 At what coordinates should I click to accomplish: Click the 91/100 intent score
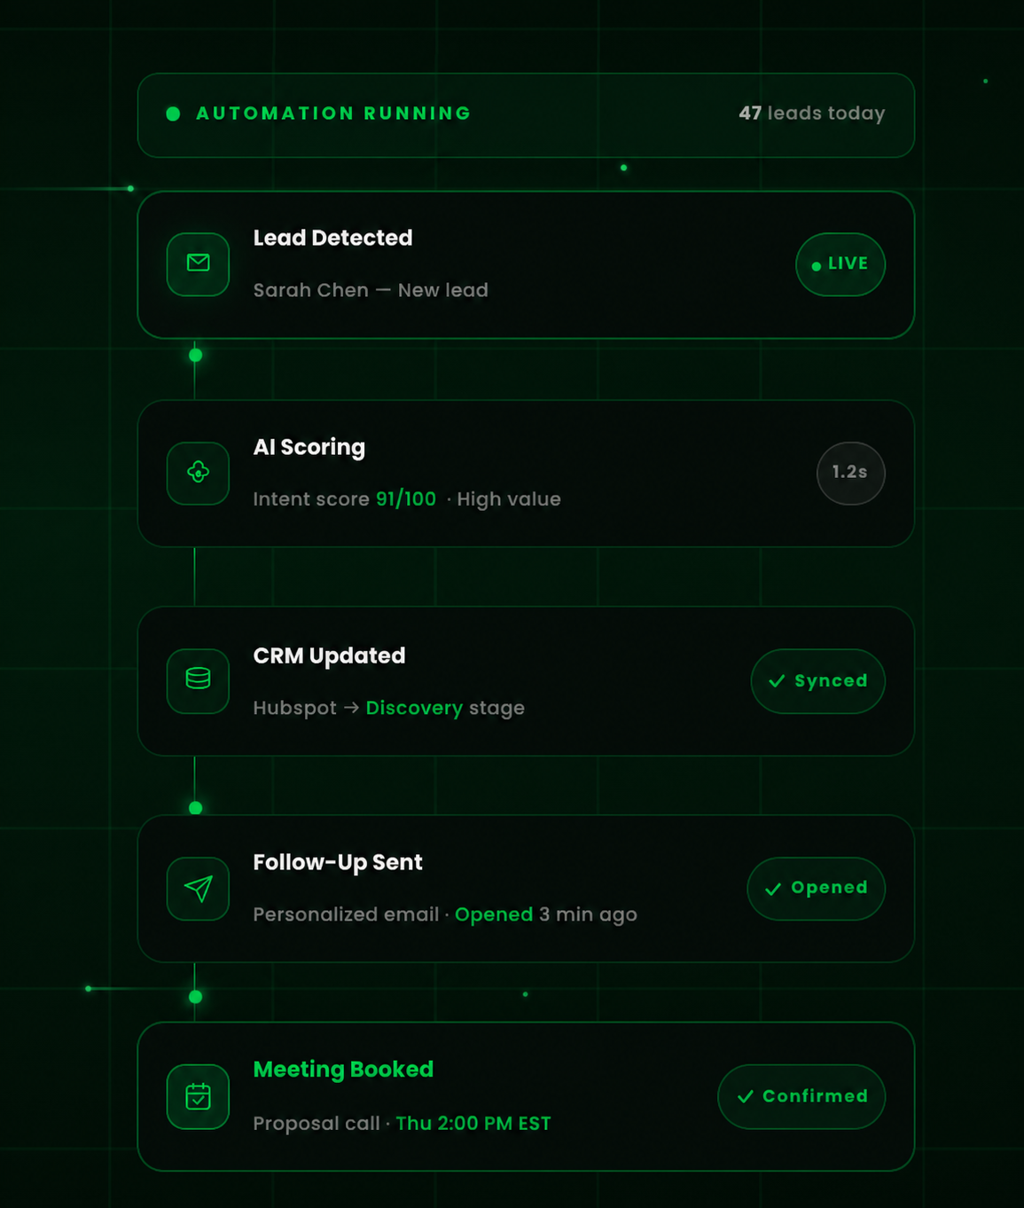[406, 498]
